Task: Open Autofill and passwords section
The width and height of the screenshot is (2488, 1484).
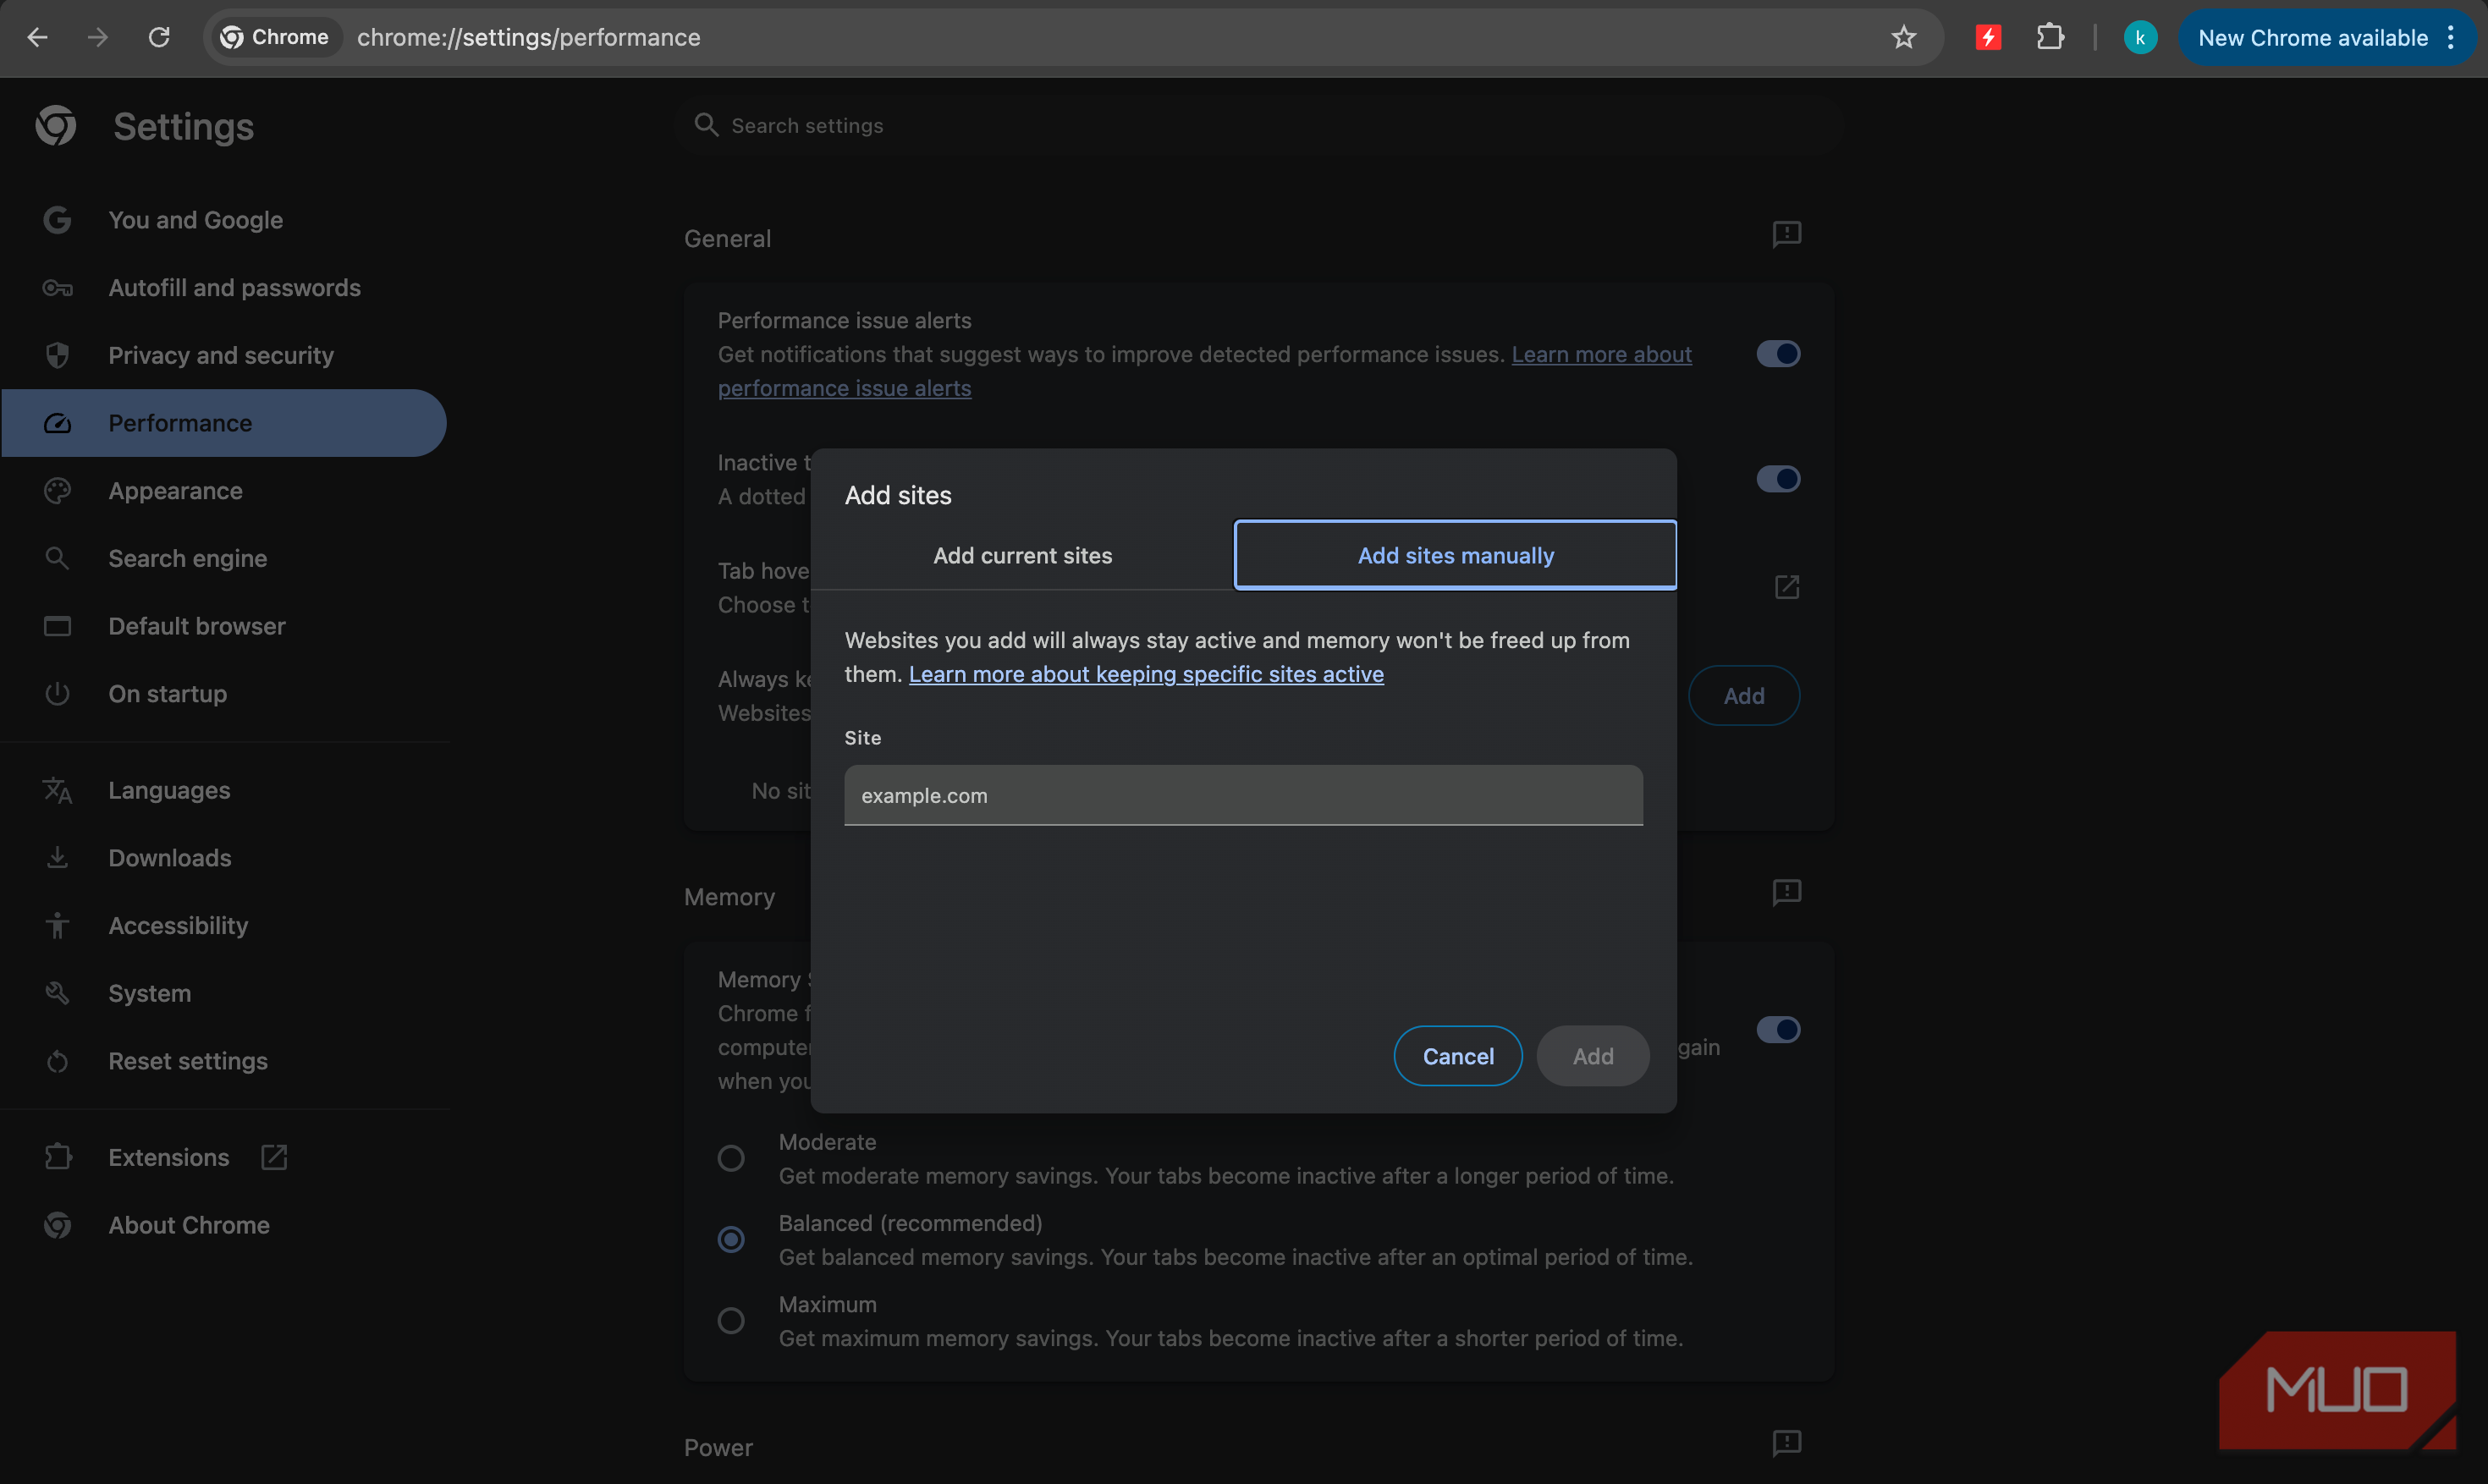Action: coord(224,288)
